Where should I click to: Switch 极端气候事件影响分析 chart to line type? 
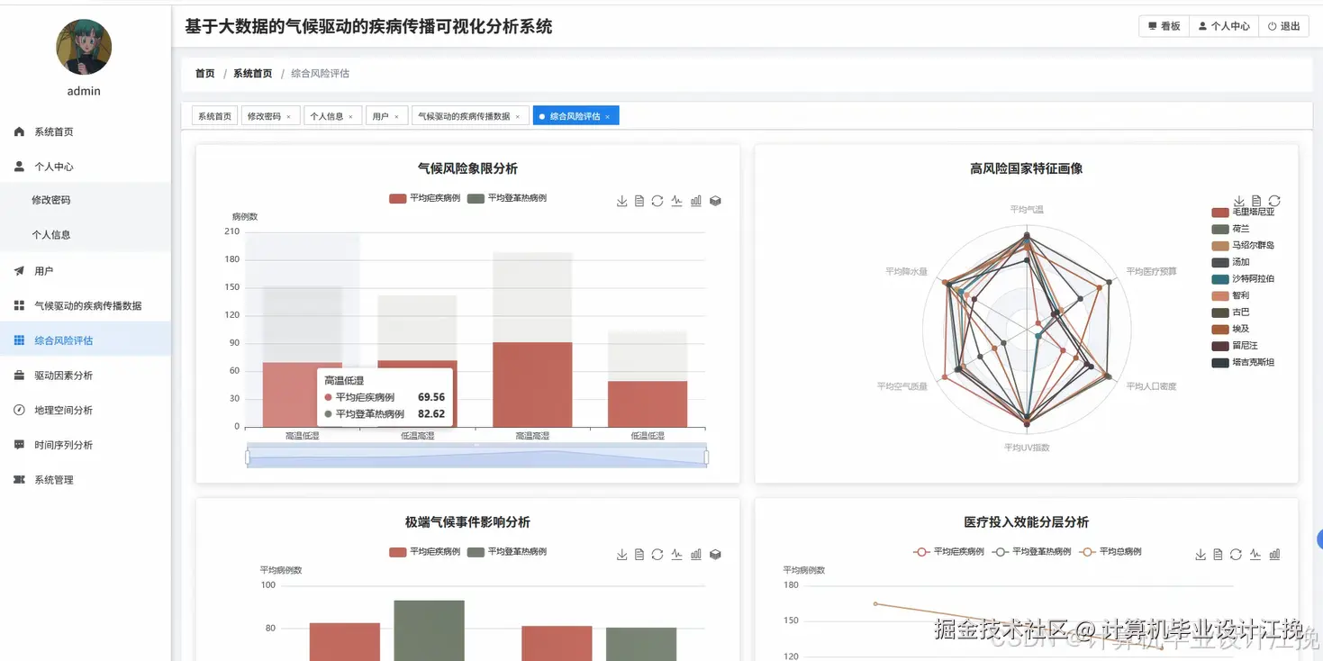[x=676, y=555]
